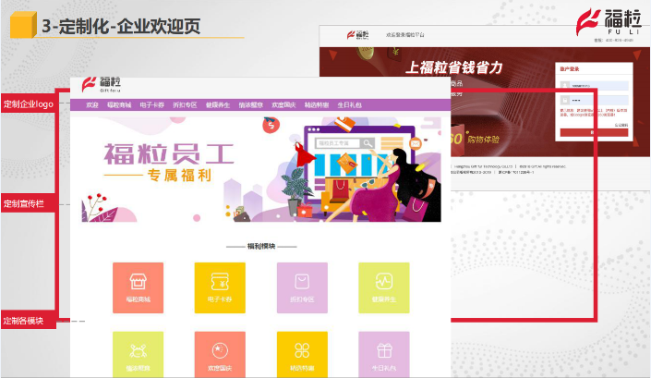Select the 精选特惠 nav item

[x=317, y=105]
